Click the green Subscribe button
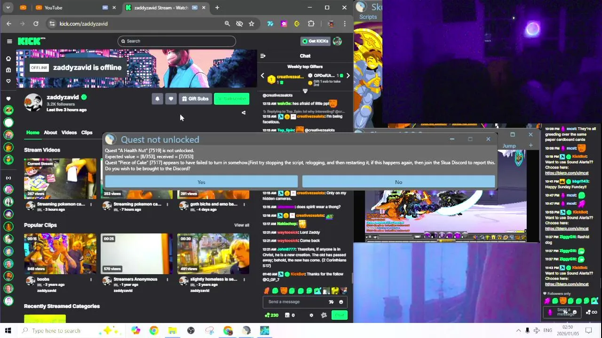The height and width of the screenshot is (338, 602). pos(231,99)
